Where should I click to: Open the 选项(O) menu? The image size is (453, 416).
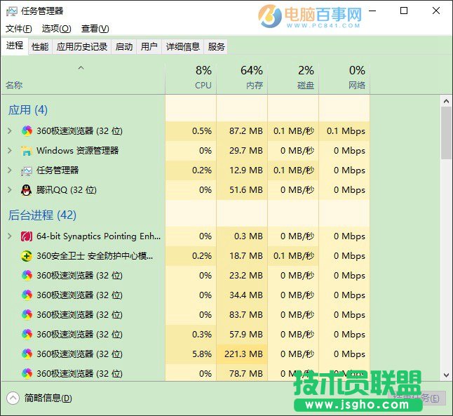56,29
